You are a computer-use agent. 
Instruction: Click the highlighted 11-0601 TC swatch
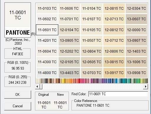(47, 30)
